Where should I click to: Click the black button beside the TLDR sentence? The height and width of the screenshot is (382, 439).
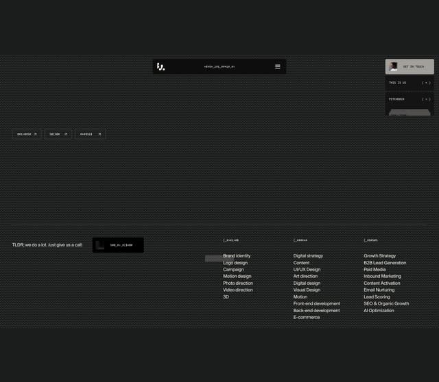tap(118, 245)
